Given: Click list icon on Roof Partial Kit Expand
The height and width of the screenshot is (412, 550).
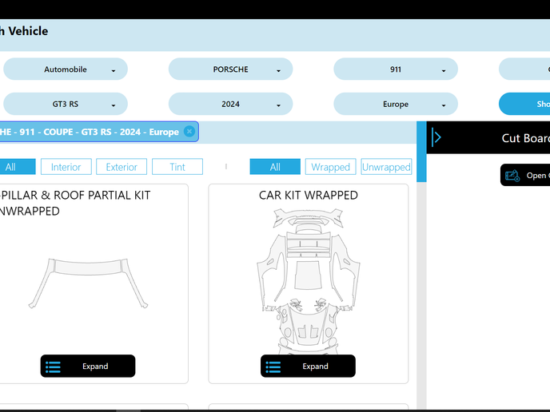Looking at the screenshot, I should click(54, 366).
